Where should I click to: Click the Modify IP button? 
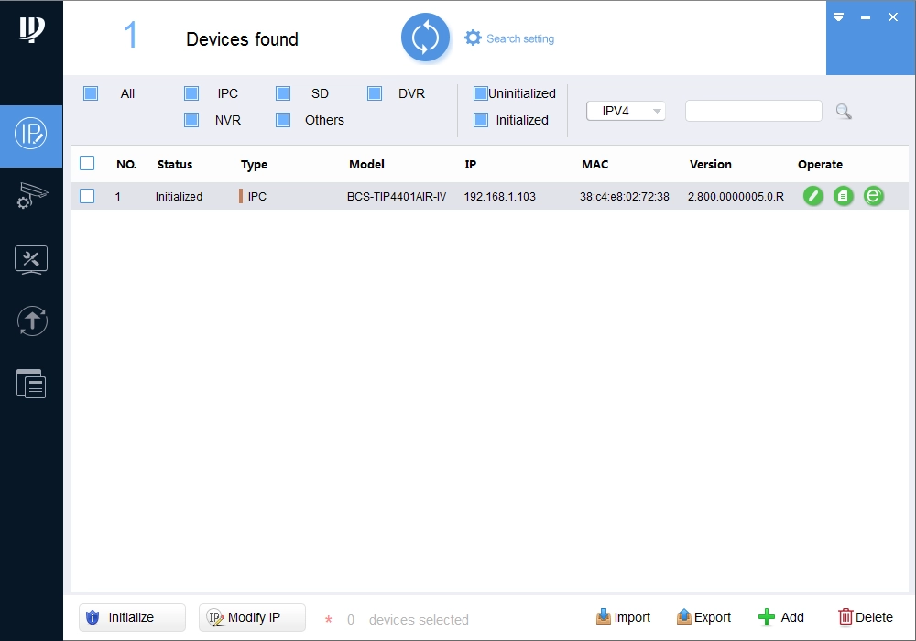coord(252,617)
